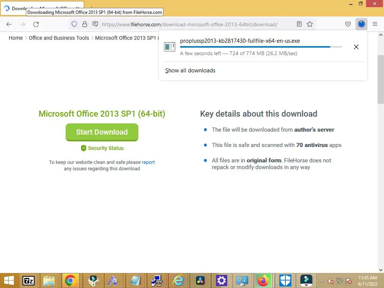Open the purple gear settings taskbar app
384x288 pixels.
click(x=221, y=280)
